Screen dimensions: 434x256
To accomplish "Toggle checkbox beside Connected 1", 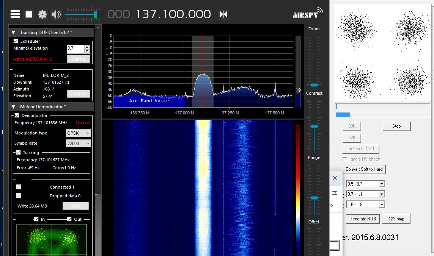I will tap(18, 187).
